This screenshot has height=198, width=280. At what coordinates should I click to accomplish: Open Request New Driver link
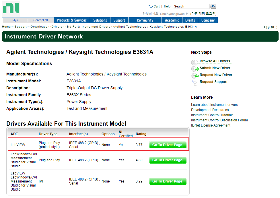pos(216,75)
